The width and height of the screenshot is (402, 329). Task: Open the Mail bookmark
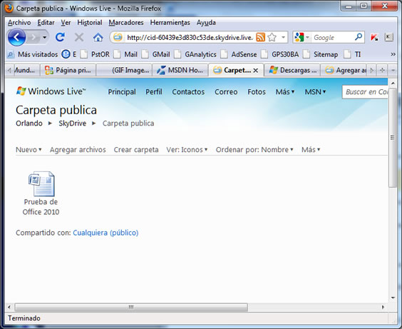[126, 54]
